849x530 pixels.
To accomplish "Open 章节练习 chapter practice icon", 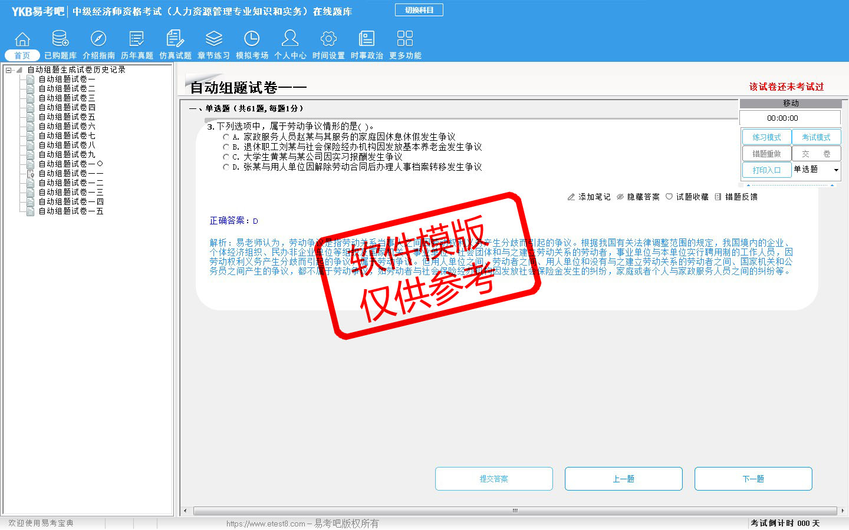I will [x=213, y=39].
